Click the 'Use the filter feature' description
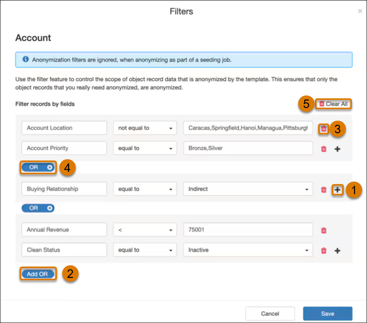 click(176, 83)
